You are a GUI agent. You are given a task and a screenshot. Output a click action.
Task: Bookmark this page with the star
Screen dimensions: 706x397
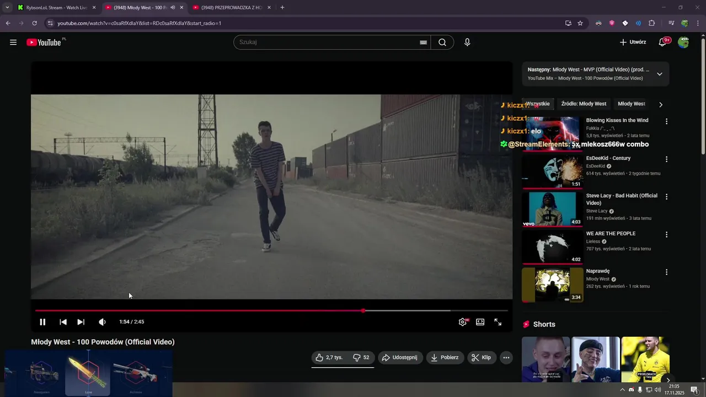click(580, 23)
